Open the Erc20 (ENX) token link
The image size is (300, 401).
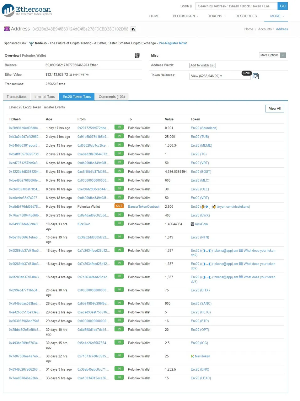tap(200, 370)
